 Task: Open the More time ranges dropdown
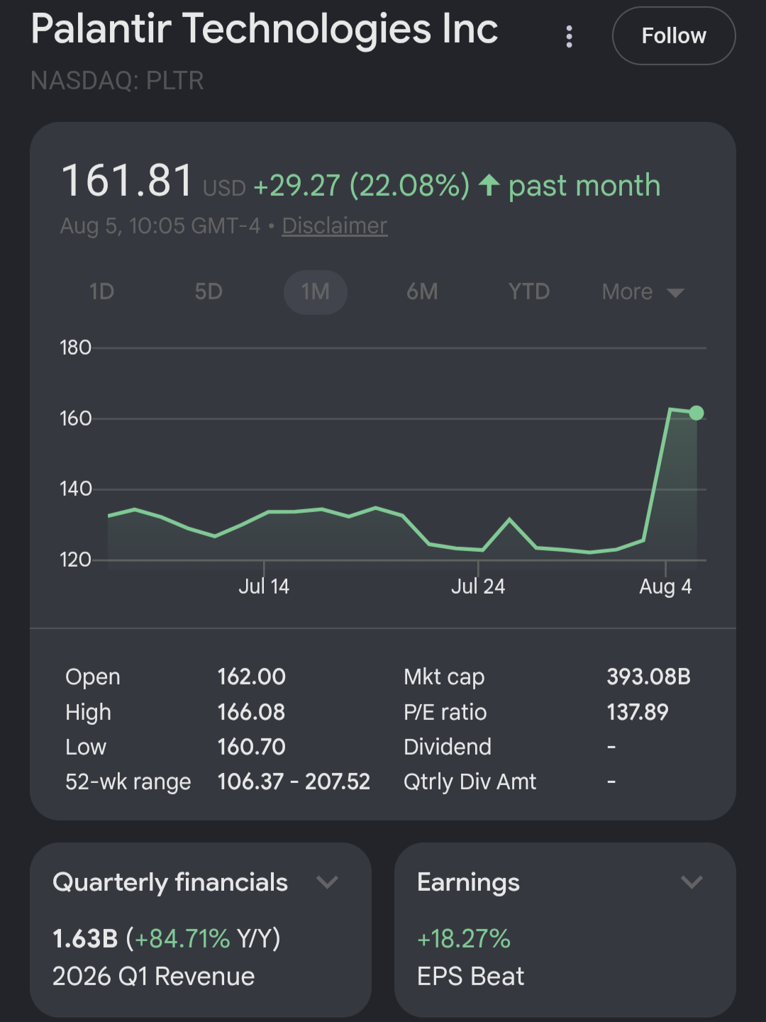[643, 291]
